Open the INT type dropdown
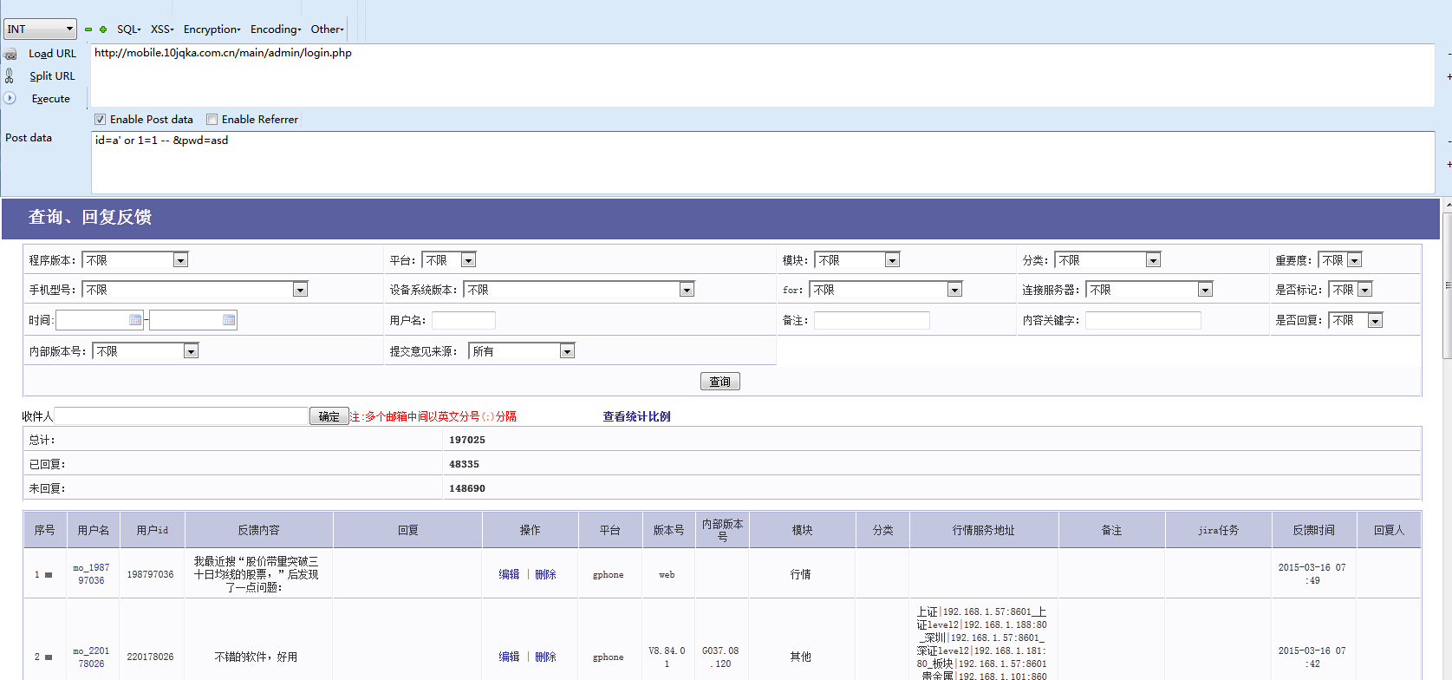1452x680 pixels. [40, 29]
